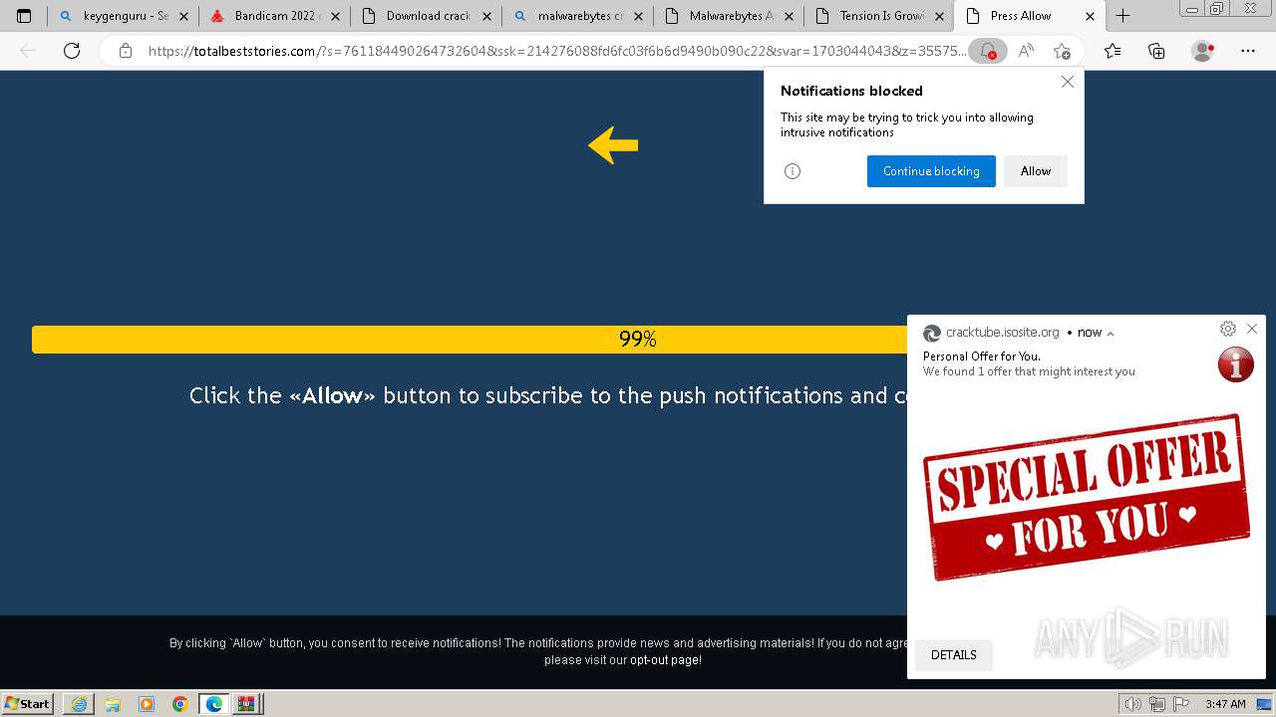Expand the cracktube notification chevron

pos(1111,334)
